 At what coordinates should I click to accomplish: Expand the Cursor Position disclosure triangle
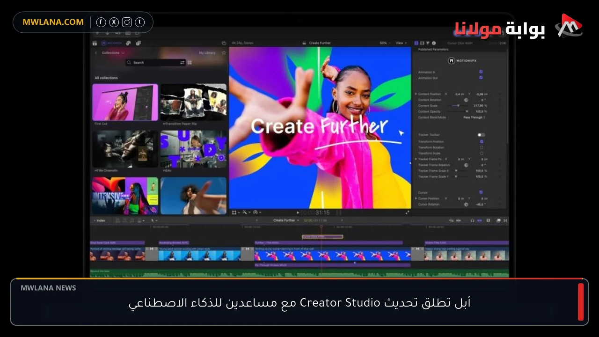pos(416,198)
